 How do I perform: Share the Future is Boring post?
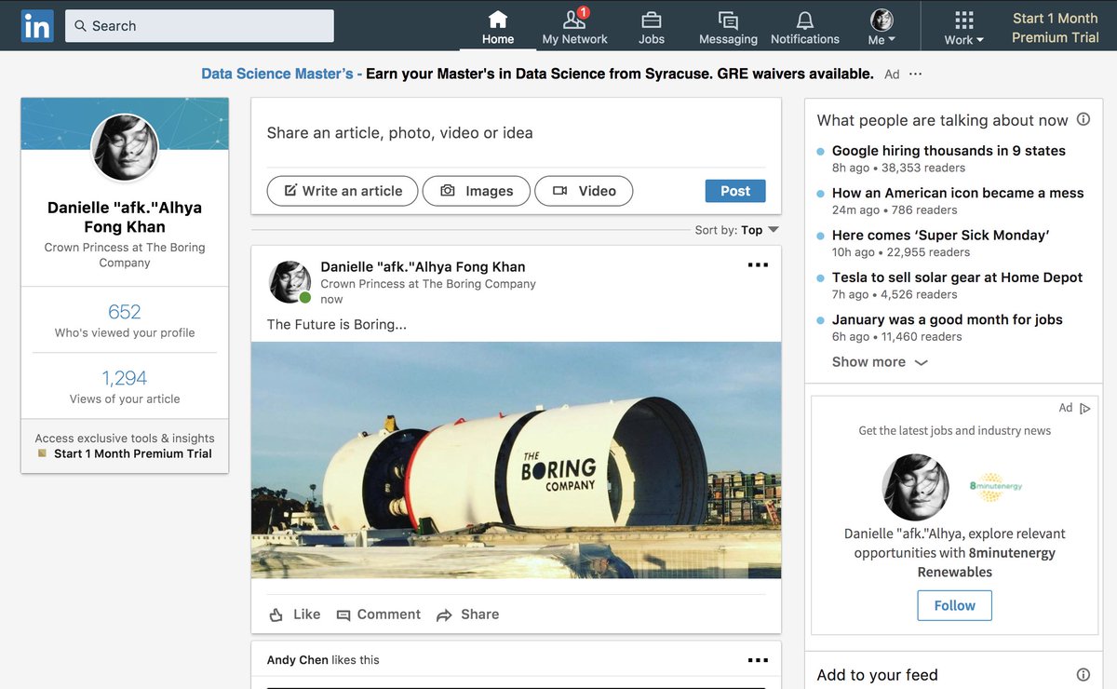[467, 615]
